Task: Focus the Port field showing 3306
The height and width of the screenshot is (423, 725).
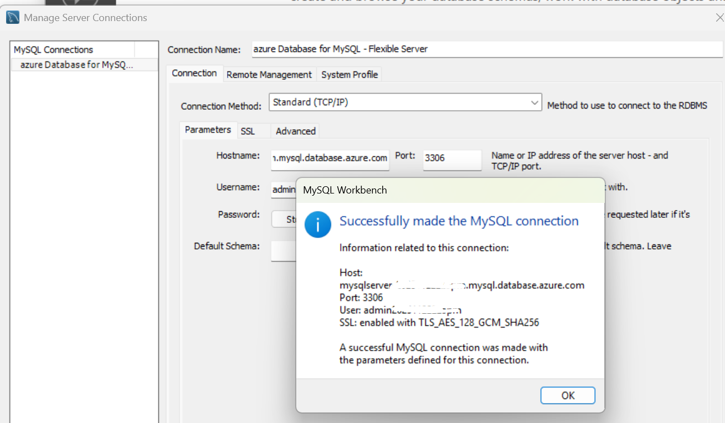Action: (x=451, y=159)
